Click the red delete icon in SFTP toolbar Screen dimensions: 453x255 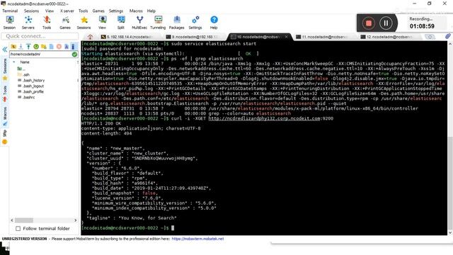[59, 47]
